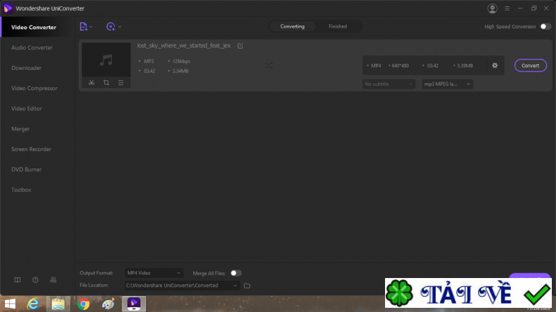
Task: Click the 3.39MB output size text
Action: coord(465,66)
